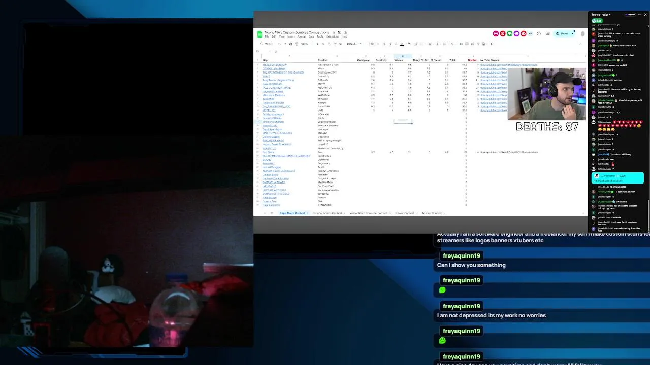Screen dimensions: 650x365
Task: Open the FALL GUYS NIGHTMARE map link
Action: [277, 88]
